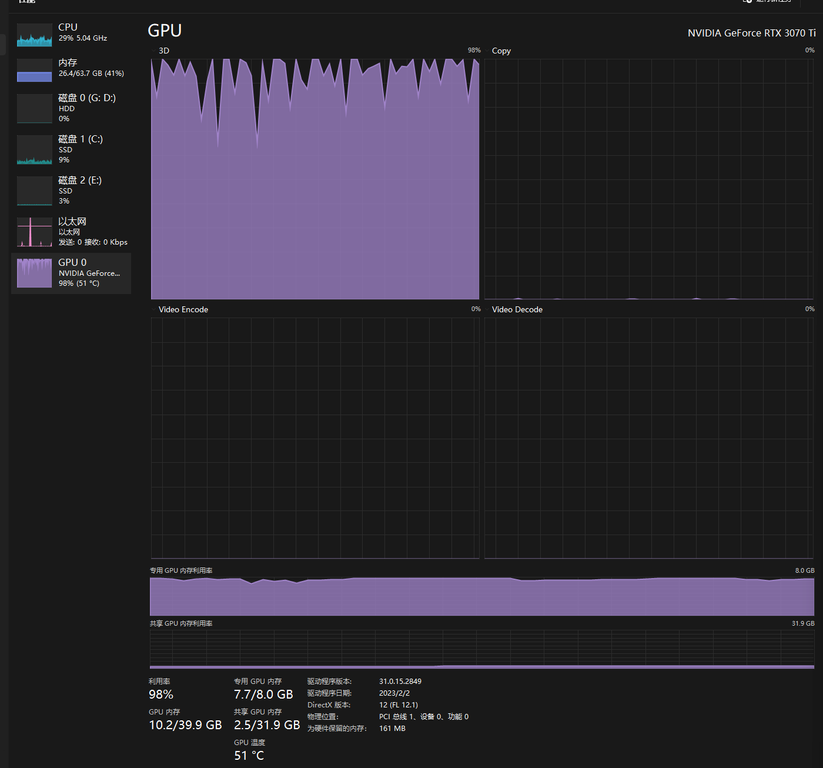
Task: Click the driver date 2023/2/2
Action: [x=394, y=693]
